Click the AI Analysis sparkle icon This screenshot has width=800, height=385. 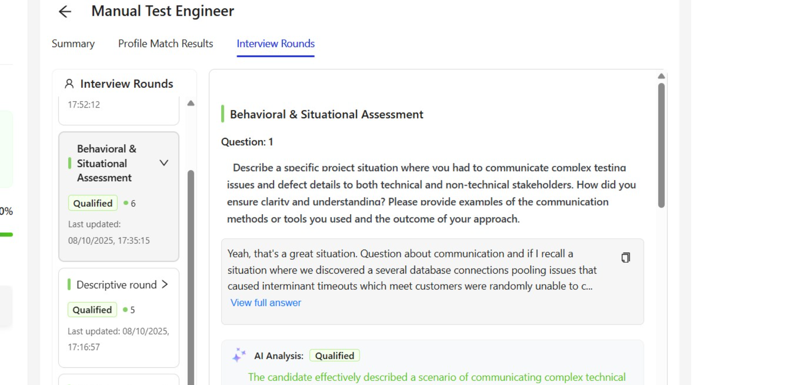pos(239,355)
